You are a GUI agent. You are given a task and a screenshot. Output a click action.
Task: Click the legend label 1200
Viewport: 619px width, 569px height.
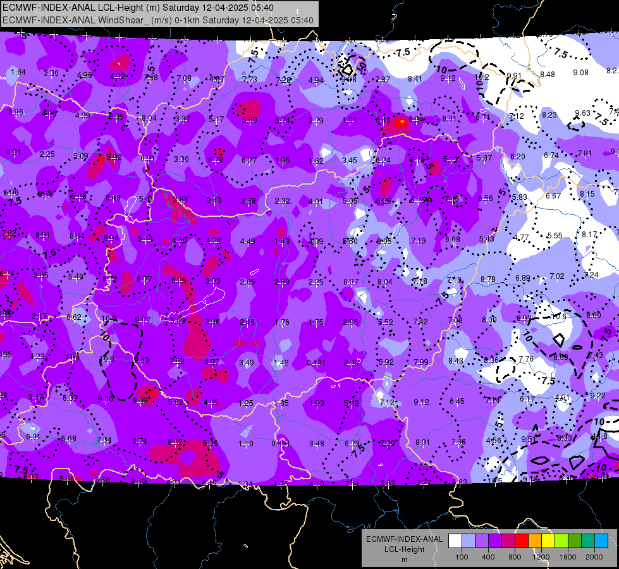point(541,557)
